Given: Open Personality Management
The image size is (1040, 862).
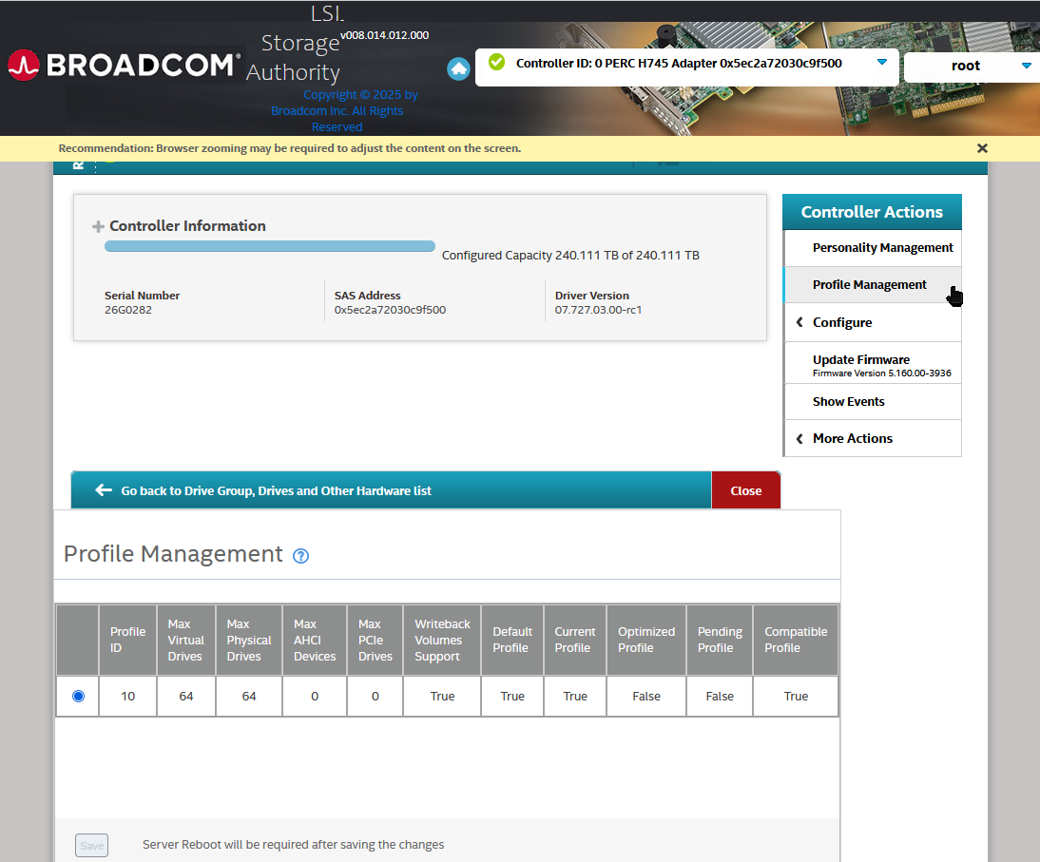Looking at the screenshot, I should pyautogui.click(x=872, y=247).
